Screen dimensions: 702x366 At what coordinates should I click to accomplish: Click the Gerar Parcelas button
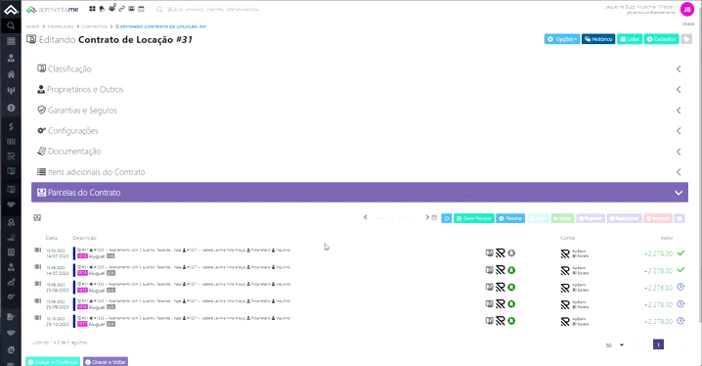pos(474,218)
